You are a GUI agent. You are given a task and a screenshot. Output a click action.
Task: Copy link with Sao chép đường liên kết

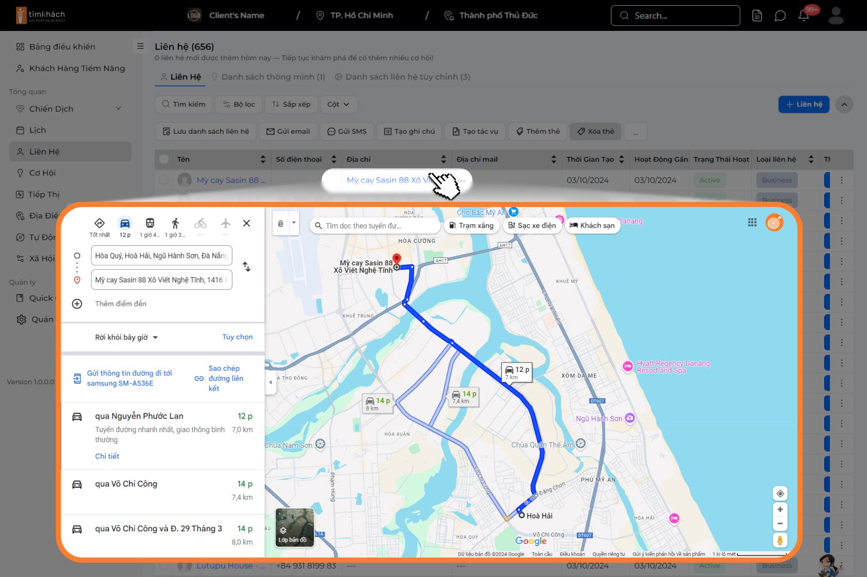pos(220,379)
